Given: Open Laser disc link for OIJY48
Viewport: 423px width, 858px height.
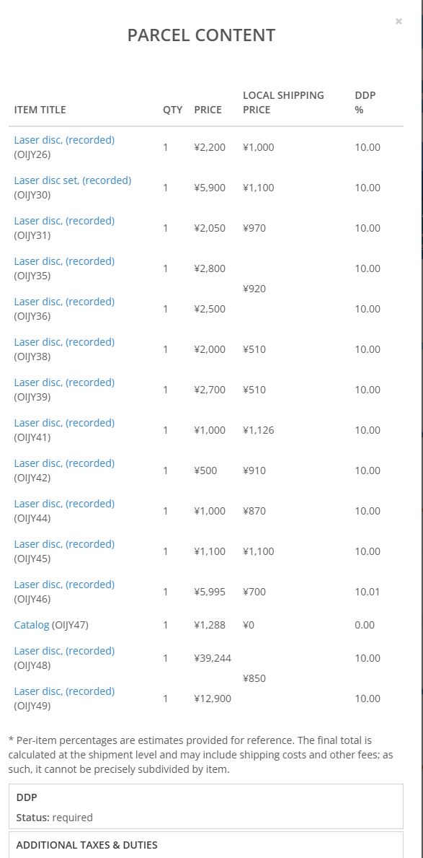Looking at the screenshot, I should point(64,651).
